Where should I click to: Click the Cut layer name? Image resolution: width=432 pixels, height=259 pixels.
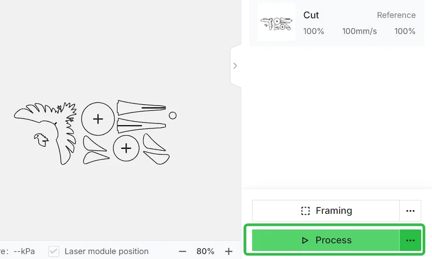pos(311,15)
